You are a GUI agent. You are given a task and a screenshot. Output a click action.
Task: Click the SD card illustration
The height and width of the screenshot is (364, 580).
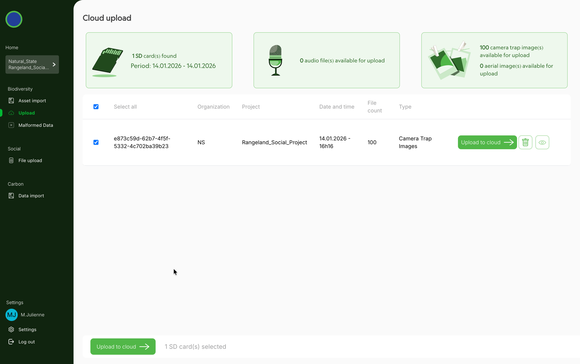(x=107, y=62)
